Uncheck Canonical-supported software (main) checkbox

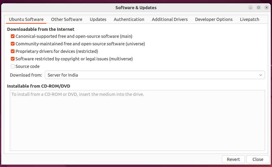coord(13,36)
